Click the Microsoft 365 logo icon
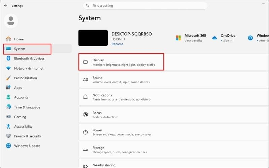Image resolution: width=269 pixels, height=168 pixels. click(178, 38)
